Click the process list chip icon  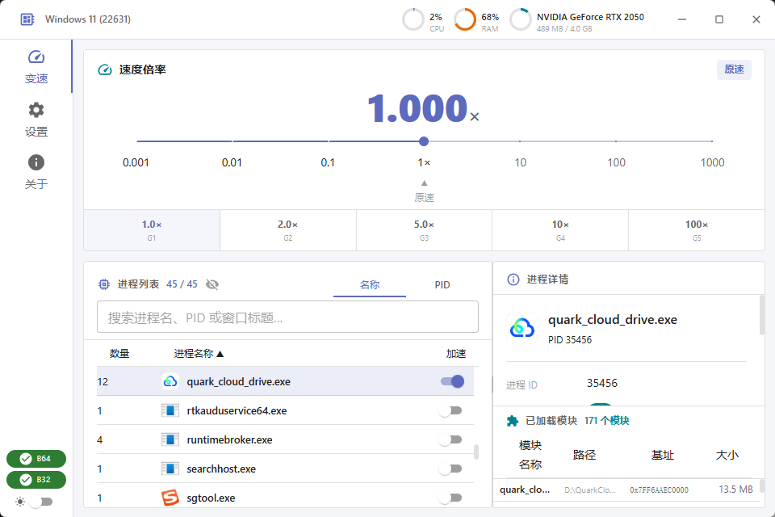point(104,284)
